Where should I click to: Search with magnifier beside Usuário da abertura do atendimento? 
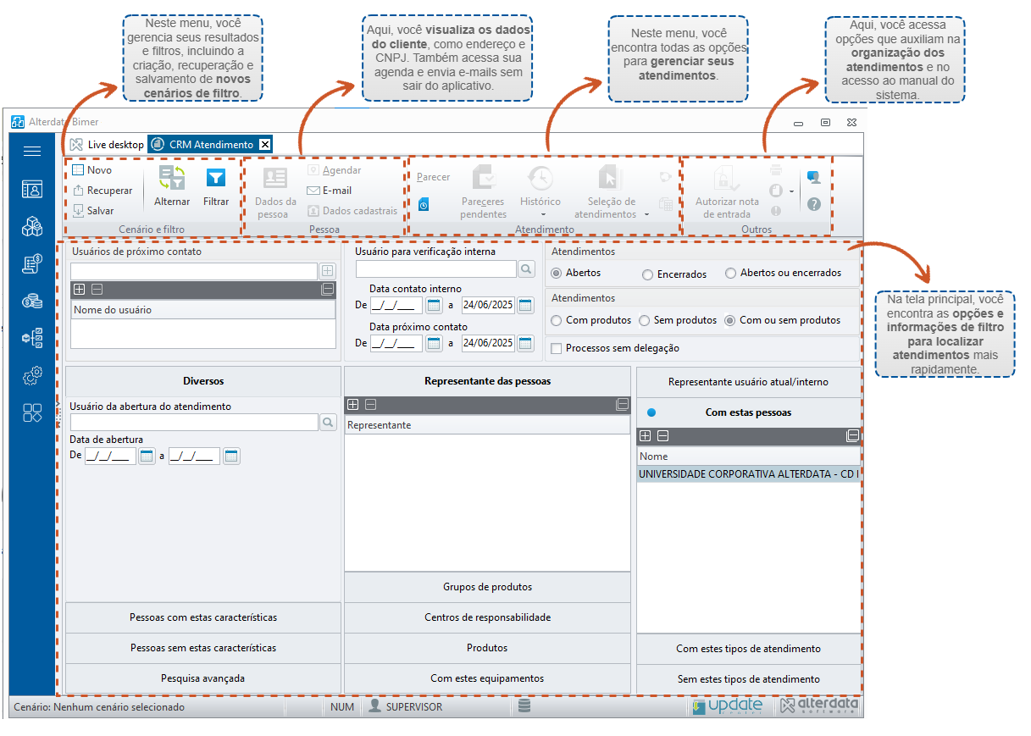point(328,422)
